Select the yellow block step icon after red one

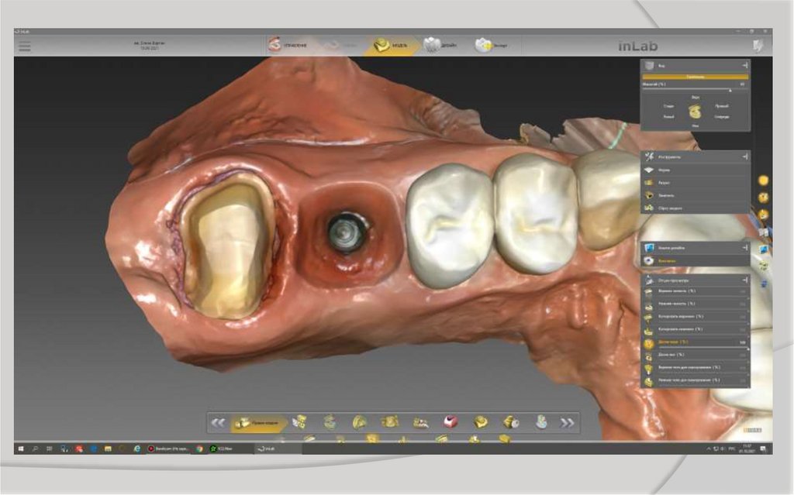[x=481, y=422]
